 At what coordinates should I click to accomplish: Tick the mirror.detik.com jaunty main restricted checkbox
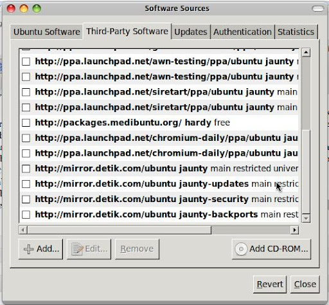(26, 169)
